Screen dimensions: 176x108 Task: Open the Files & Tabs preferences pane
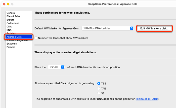13,16
